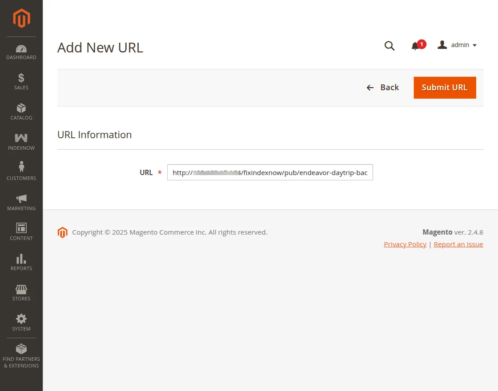Go Back from Add New URL
The width and height of the screenshot is (498, 391).
click(x=382, y=88)
